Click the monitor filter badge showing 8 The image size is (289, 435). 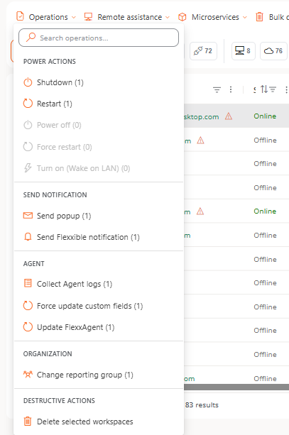[x=243, y=51]
